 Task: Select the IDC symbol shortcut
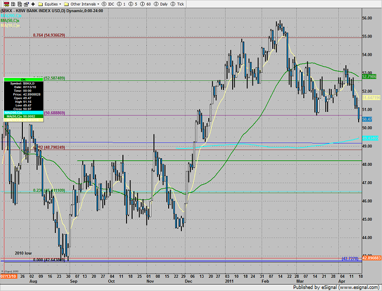(x=108, y=4)
